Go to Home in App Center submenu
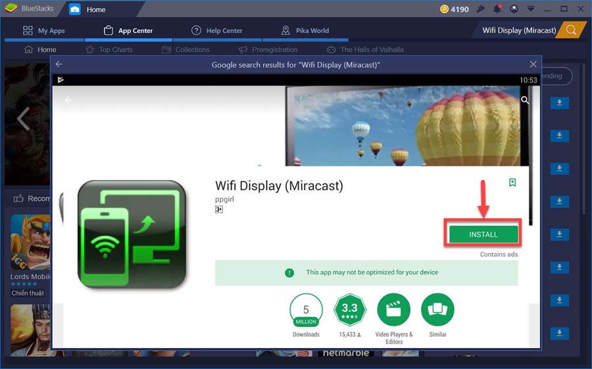Image resolution: width=592 pixels, height=369 pixels. [40, 49]
